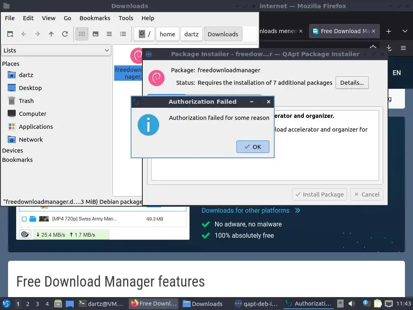Open Edit menu in file manager
This screenshot has width=413, height=310.
click(x=28, y=18)
